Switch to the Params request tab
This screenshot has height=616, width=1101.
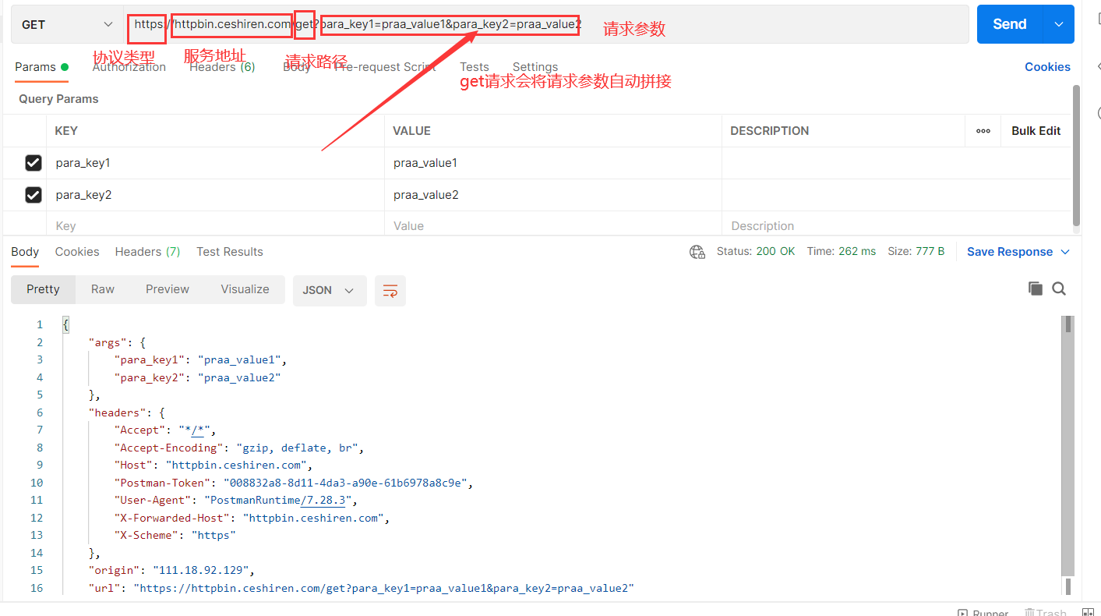(x=42, y=67)
